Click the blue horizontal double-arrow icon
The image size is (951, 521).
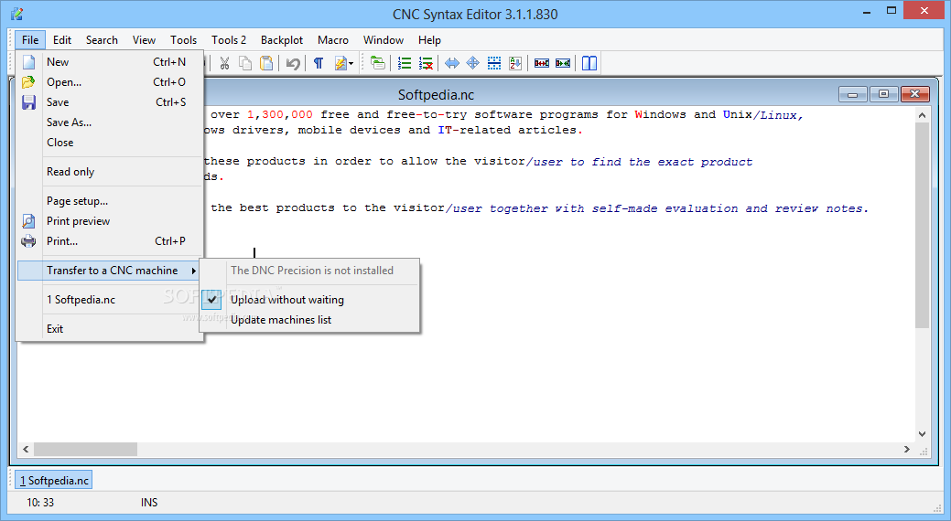pyautogui.click(x=452, y=63)
